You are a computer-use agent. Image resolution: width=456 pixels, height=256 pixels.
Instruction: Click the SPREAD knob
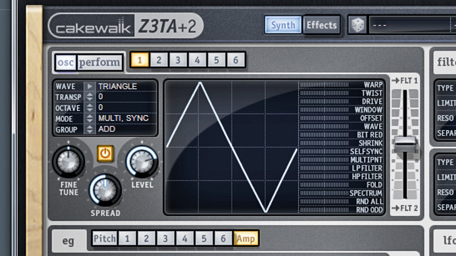(x=105, y=190)
